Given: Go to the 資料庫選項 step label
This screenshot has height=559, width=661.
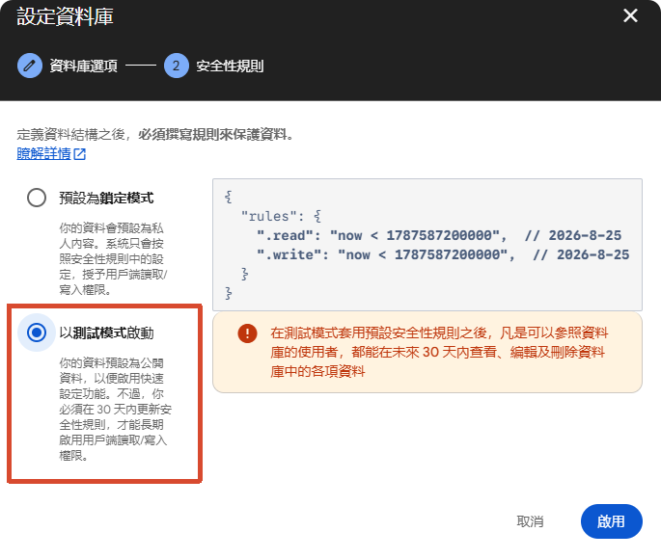Looking at the screenshot, I should 83,67.
